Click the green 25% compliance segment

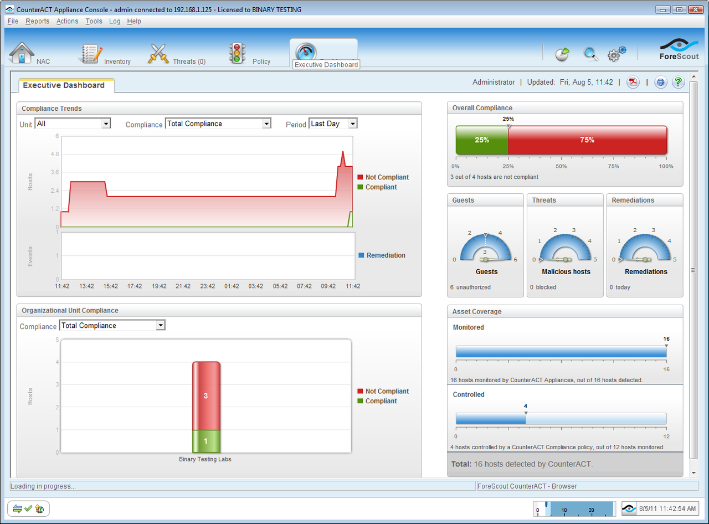point(482,140)
